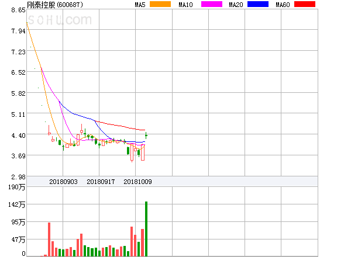
Task: Click the MA5 legend label
Action: (140, 5)
